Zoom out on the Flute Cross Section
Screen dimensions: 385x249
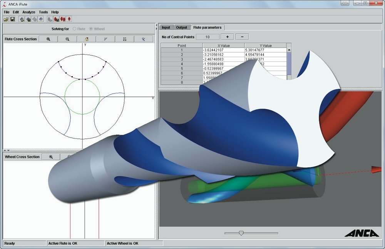point(67,39)
